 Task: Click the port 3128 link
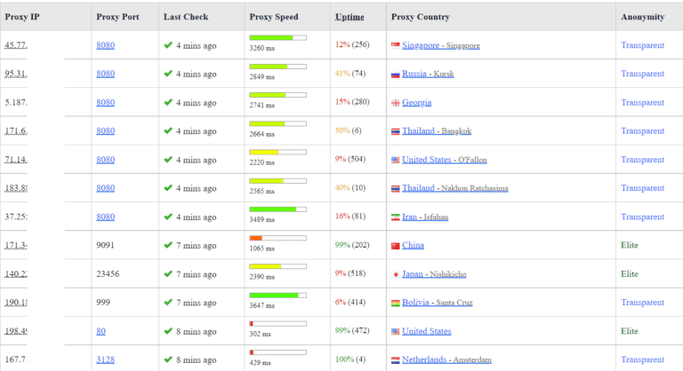pos(106,359)
